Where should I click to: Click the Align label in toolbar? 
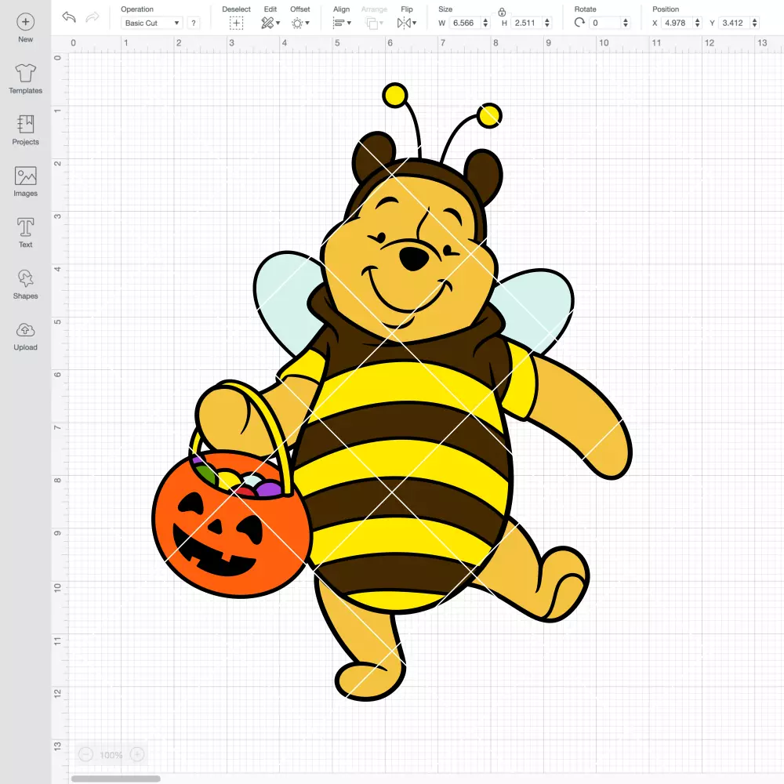click(x=342, y=9)
